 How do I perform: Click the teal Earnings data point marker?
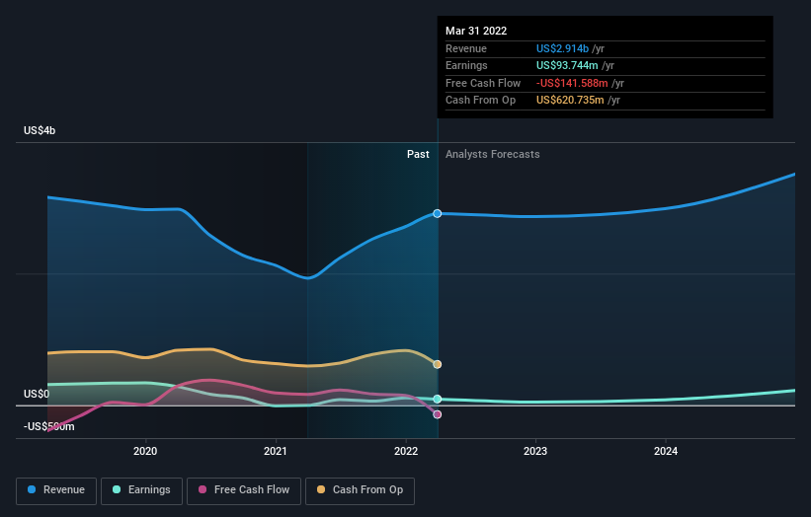[437, 399]
